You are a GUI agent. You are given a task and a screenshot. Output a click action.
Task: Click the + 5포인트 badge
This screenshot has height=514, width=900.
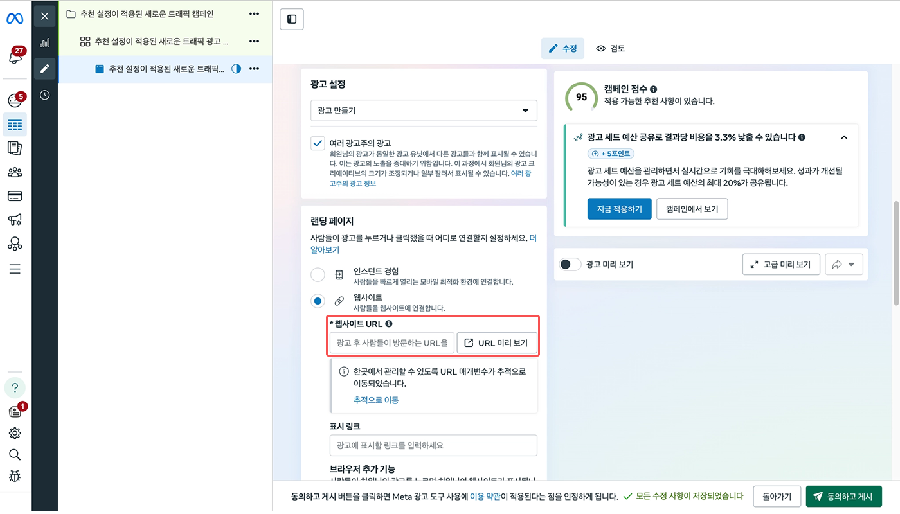(x=611, y=154)
